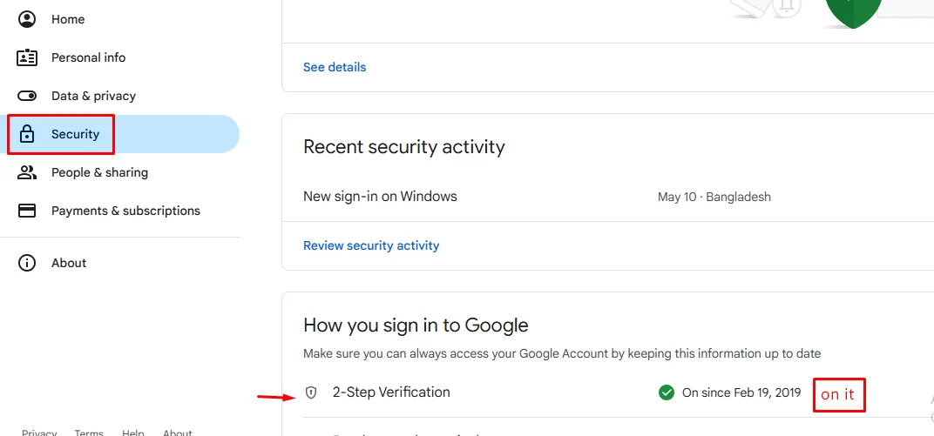This screenshot has width=934, height=436.
Task: Click the Security padlock icon
Action: [27, 134]
